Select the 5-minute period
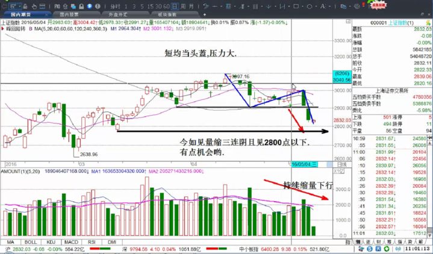433x254 pixels. coord(142,7)
